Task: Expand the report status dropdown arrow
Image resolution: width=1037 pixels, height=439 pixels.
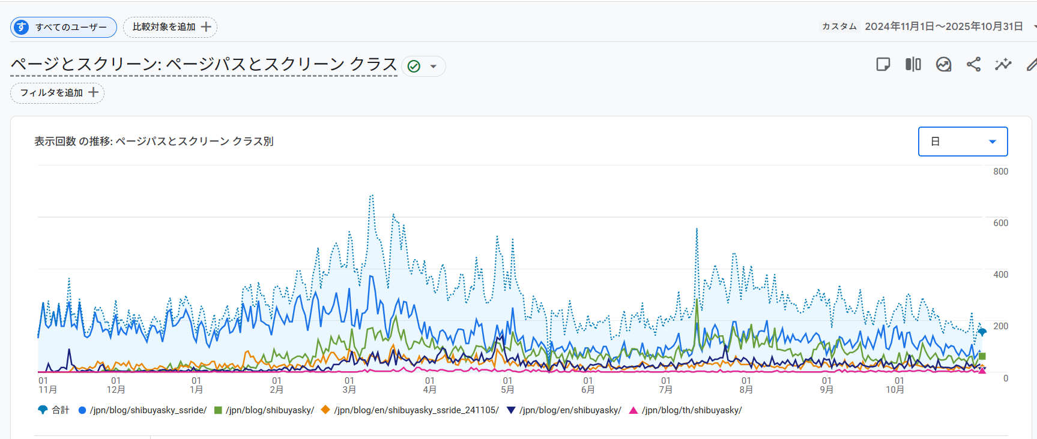Action: [434, 66]
